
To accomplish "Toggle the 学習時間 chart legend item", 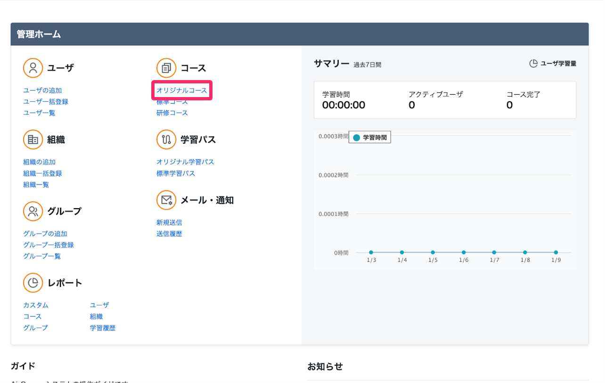I will tap(370, 138).
